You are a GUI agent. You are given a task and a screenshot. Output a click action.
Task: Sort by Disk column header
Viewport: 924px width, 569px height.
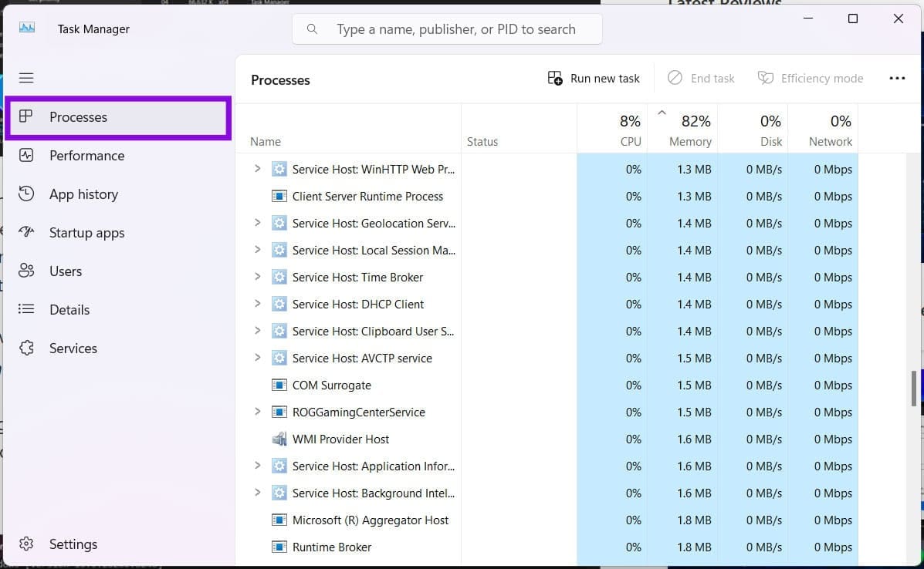tap(753, 130)
